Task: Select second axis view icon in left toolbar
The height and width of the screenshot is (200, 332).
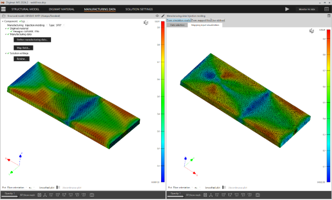Action: click(x=57, y=195)
